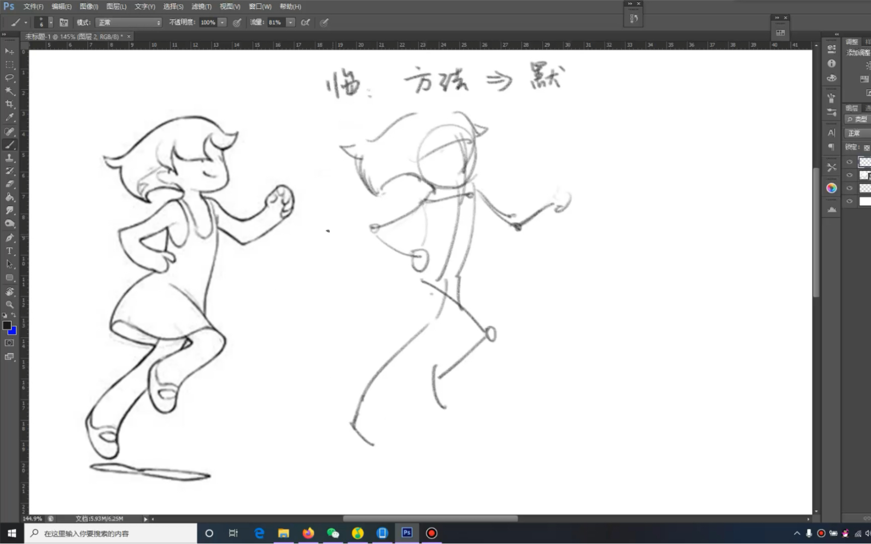
Task: Open the Character panel icon
Action: (832, 133)
